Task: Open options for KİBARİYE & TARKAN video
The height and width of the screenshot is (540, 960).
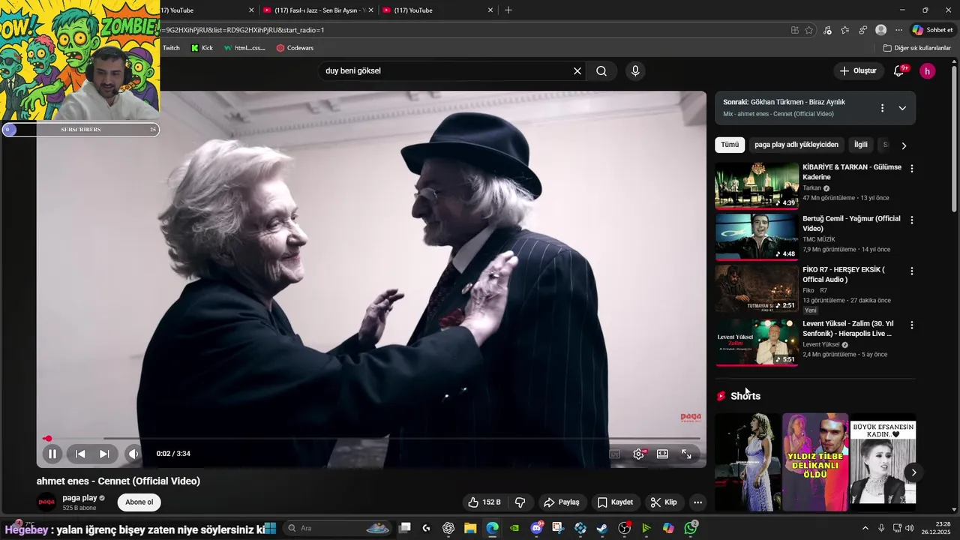Action: (x=912, y=169)
